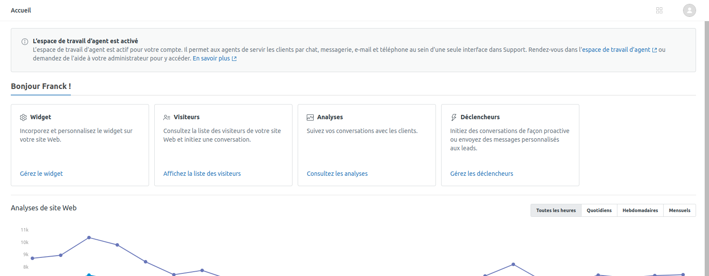Select the Toutes les heures view
The width and height of the screenshot is (709, 276).
pyautogui.click(x=556, y=210)
